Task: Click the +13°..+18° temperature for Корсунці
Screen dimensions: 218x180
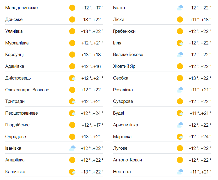Action: pos(92,55)
